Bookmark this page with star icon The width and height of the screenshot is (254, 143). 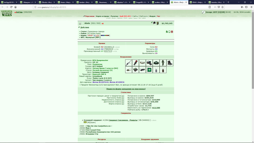click(222, 7)
